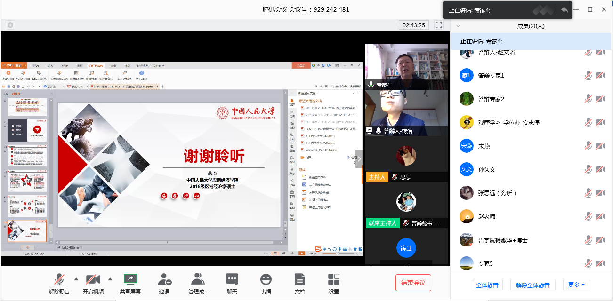Screen dimensions: 613x301
Task: Open the 聊天 chat panel
Action: point(232,280)
